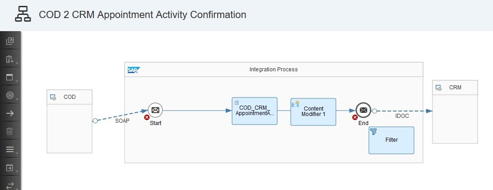Click the trash delete icon
This screenshot has height=190, width=493.
10,131
